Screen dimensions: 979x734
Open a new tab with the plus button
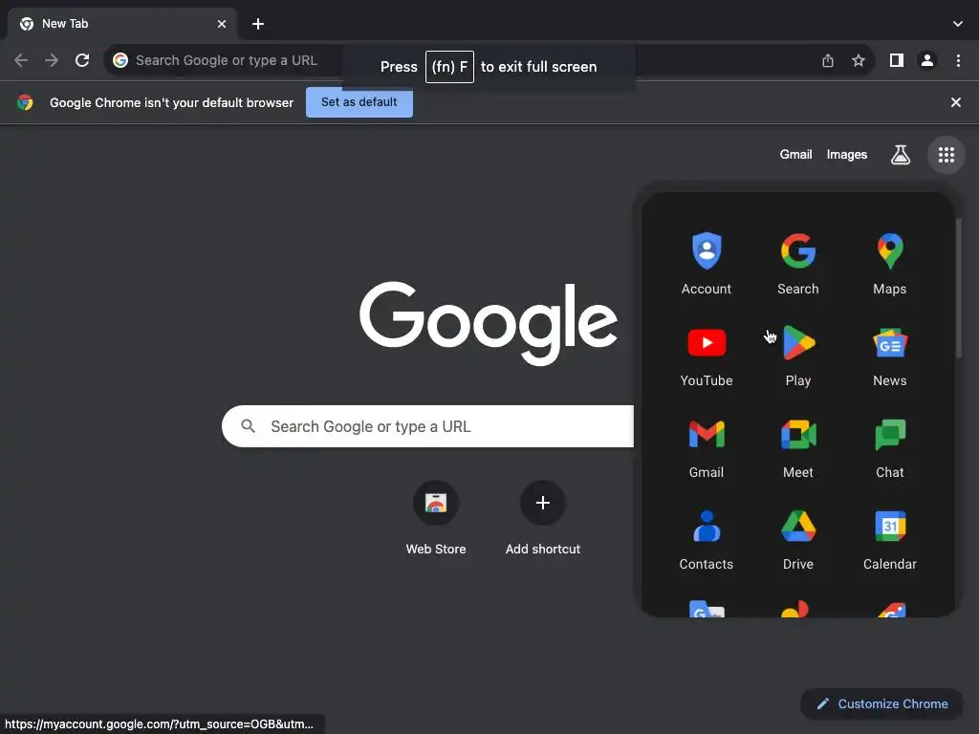tap(258, 24)
